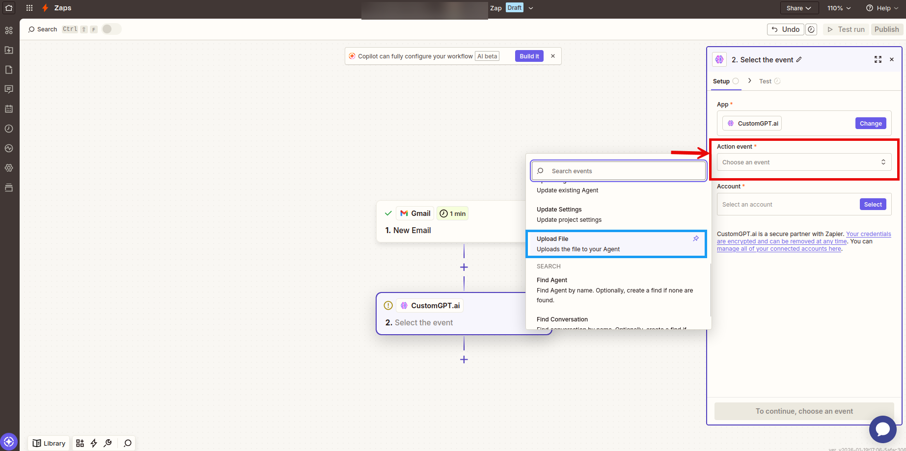
Task: Open the Library panel
Action: [49, 443]
